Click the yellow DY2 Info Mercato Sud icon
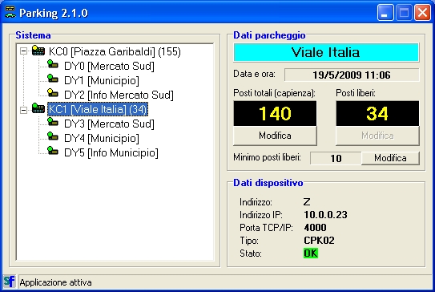Image resolution: width=435 pixels, height=292 pixels. 53,93
